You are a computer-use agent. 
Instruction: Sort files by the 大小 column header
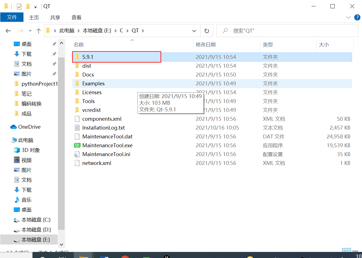point(324,44)
